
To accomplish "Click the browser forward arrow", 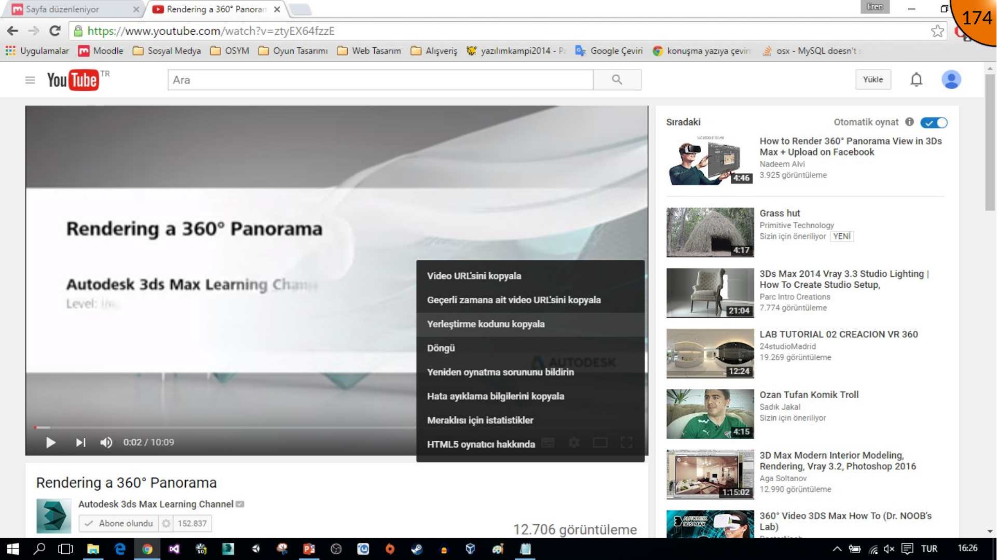I will [34, 31].
